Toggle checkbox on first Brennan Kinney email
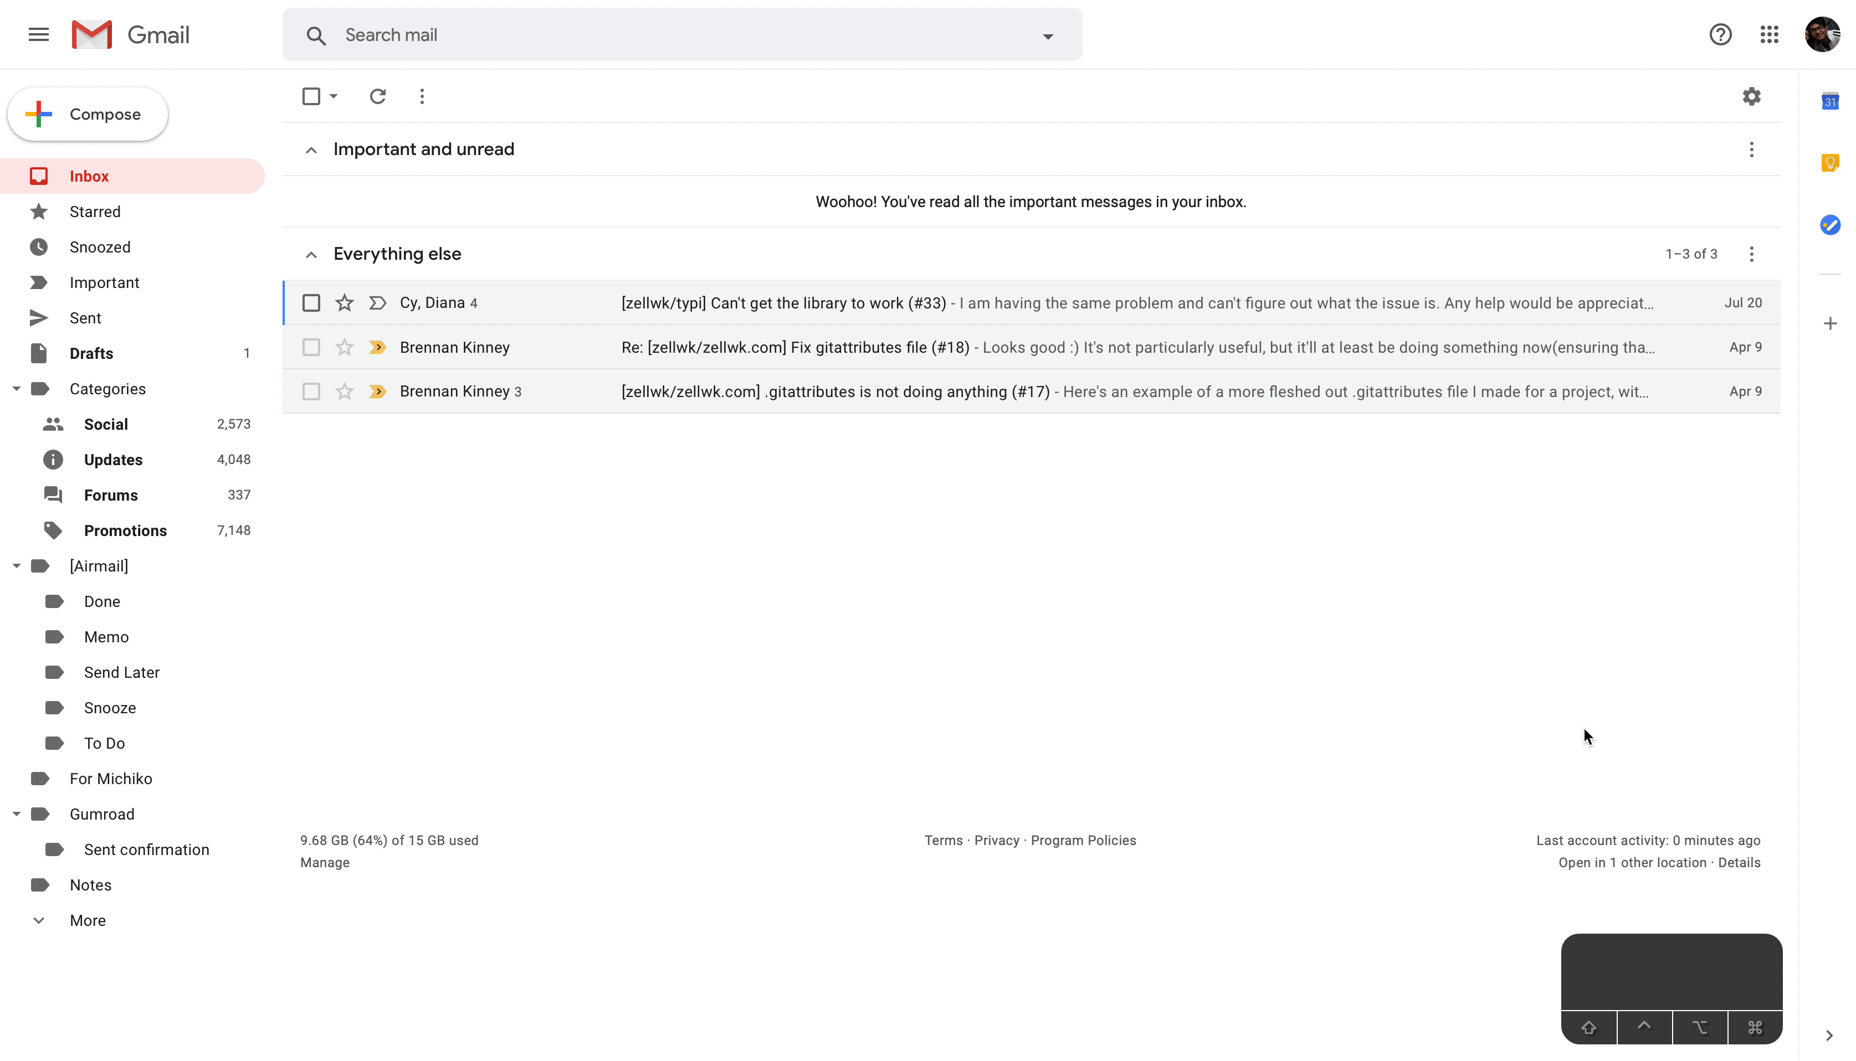The image size is (1856, 1061). pyautogui.click(x=311, y=347)
